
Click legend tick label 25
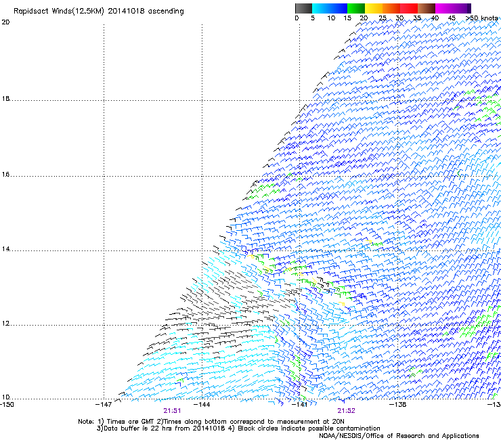383,18
